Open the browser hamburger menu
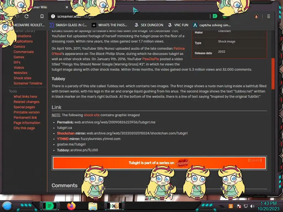The height and width of the screenshot is (212, 283). click(x=269, y=16)
